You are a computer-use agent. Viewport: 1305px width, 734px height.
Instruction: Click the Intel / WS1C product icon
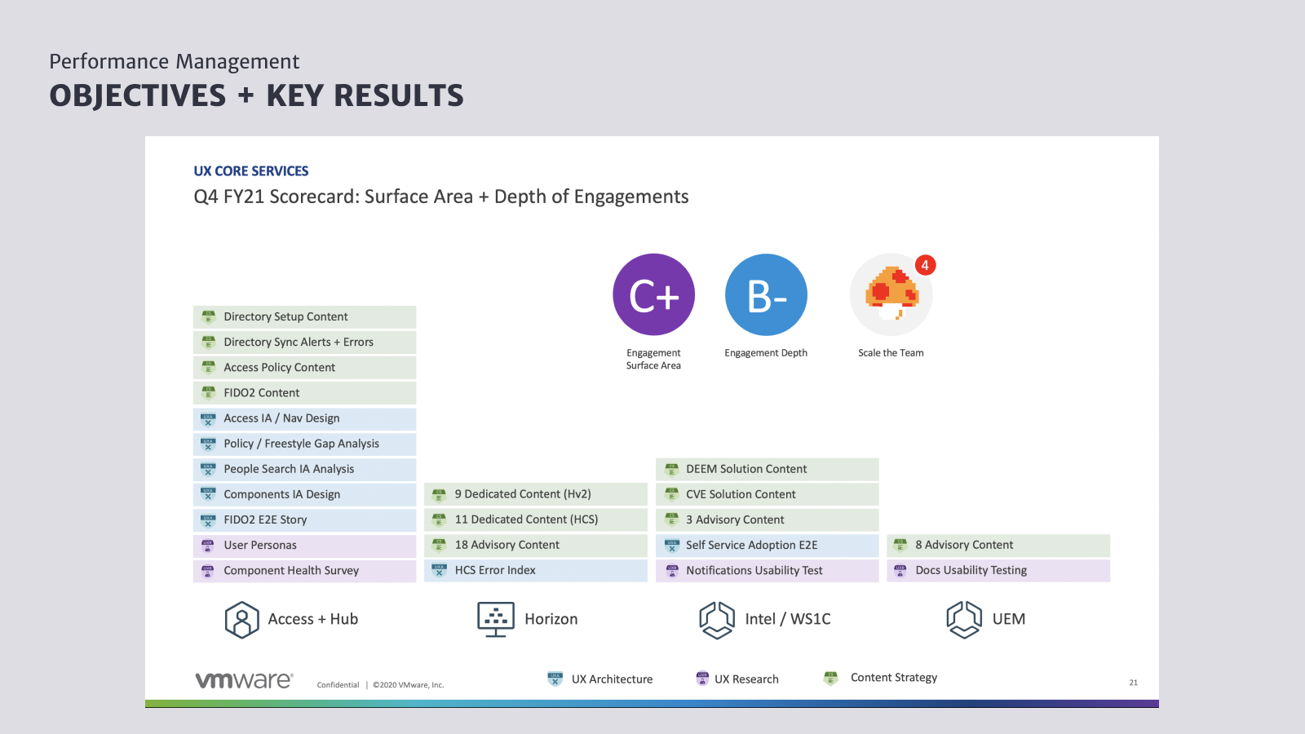coord(717,620)
